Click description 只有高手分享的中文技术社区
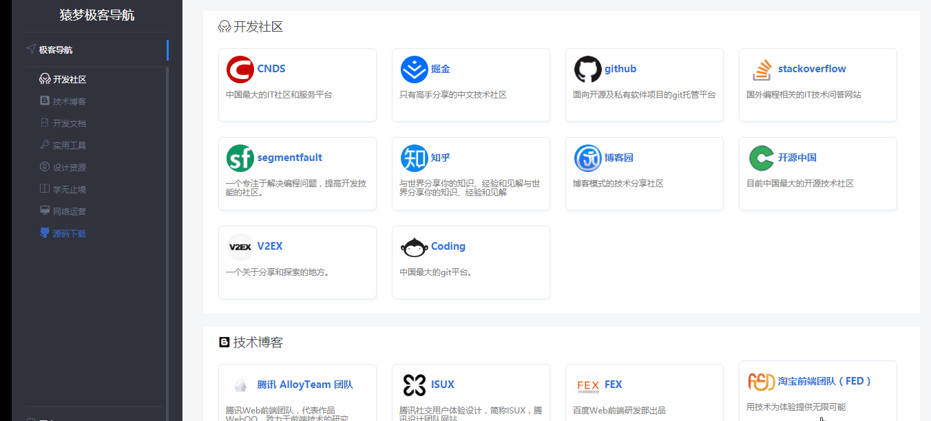 (453, 95)
